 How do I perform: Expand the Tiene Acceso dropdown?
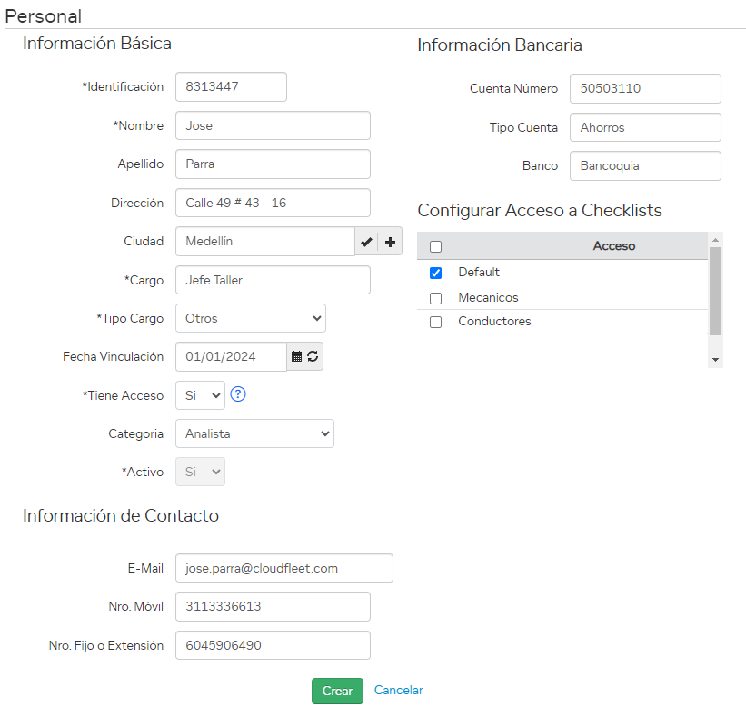tap(200, 395)
